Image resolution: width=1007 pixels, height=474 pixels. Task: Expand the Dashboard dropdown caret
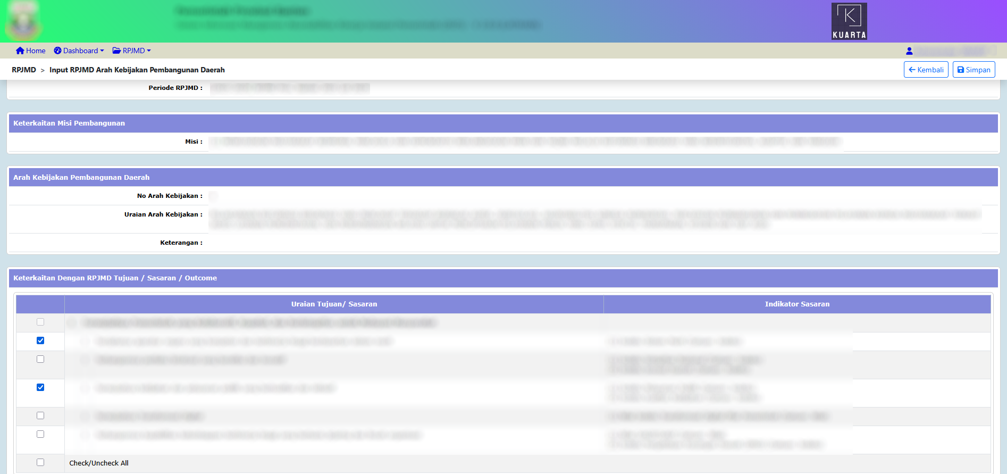102,51
